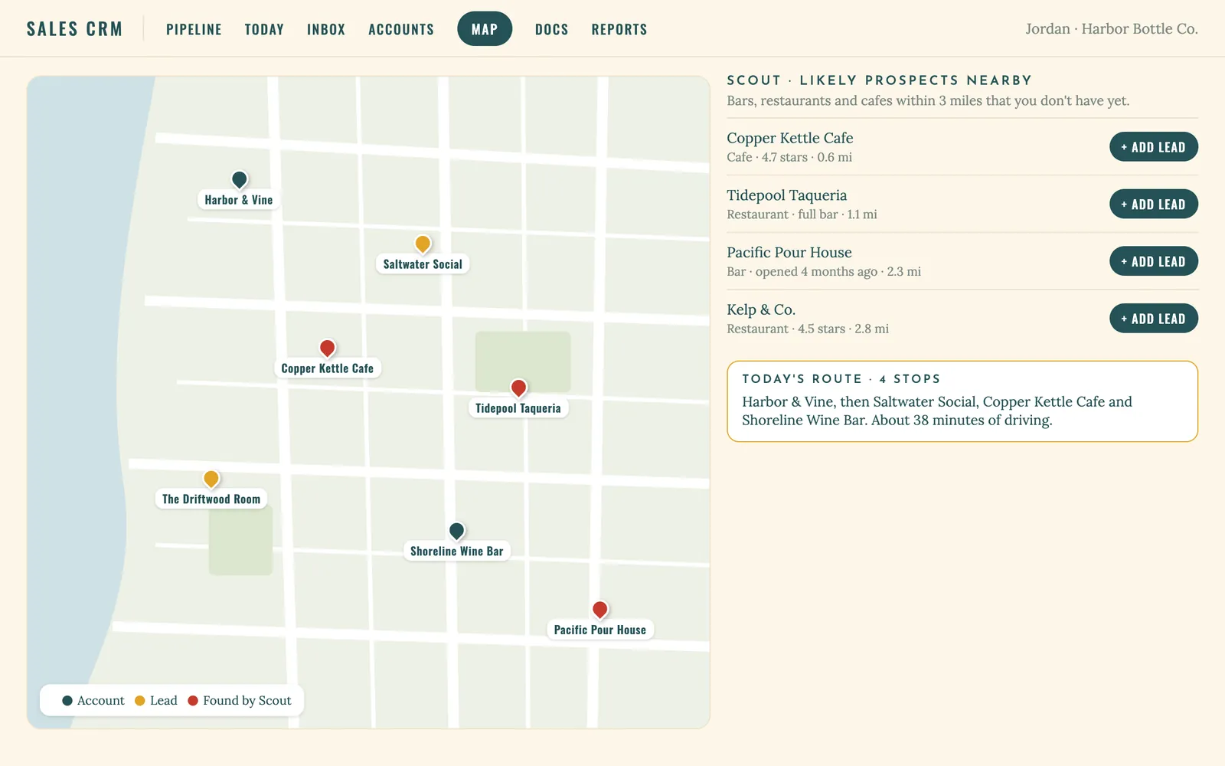
Task: Click the red Found by Scout dot
Action: (193, 701)
